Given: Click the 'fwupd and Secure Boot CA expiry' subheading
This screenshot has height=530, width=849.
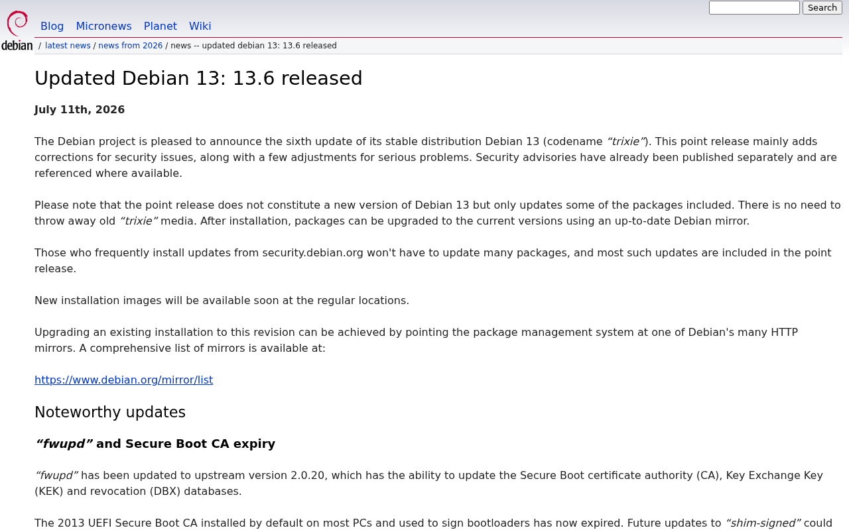Looking at the screenshot, I should (x=155, y=444).
